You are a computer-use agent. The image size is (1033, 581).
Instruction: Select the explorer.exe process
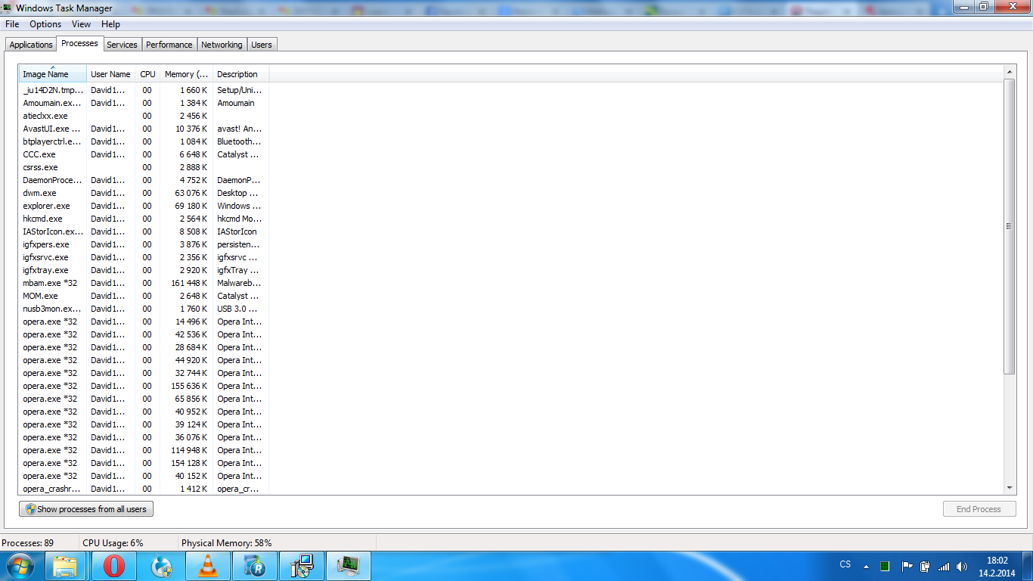point(144,206)
